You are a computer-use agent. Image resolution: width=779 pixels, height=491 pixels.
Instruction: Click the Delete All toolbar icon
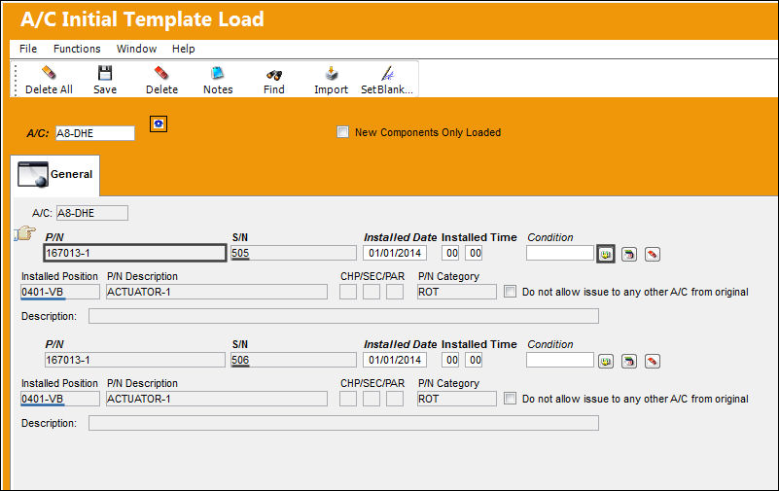(49, 74)
